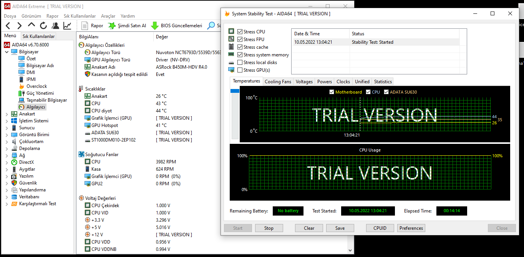This screenshot has height=257, width=524.
Task: Click the magnifier search icon in toolbar
Action: tap(211, 26)
